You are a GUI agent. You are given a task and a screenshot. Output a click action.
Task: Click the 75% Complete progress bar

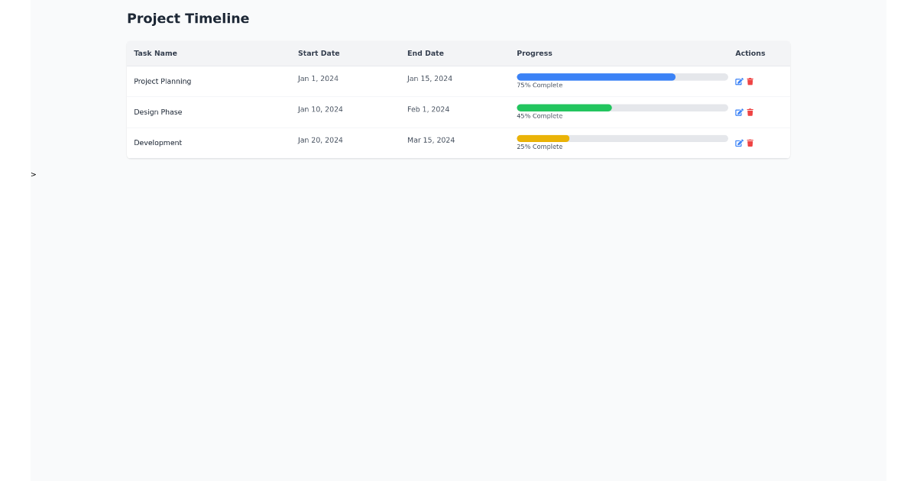pos(595,77)
